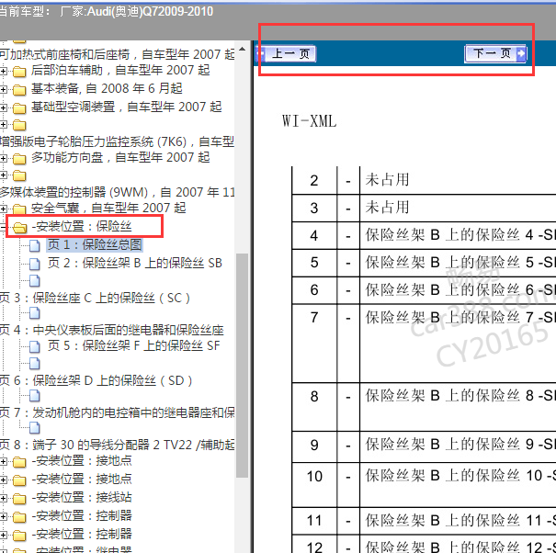Expand the 基础型空调装置 folder

coord(3,107)
